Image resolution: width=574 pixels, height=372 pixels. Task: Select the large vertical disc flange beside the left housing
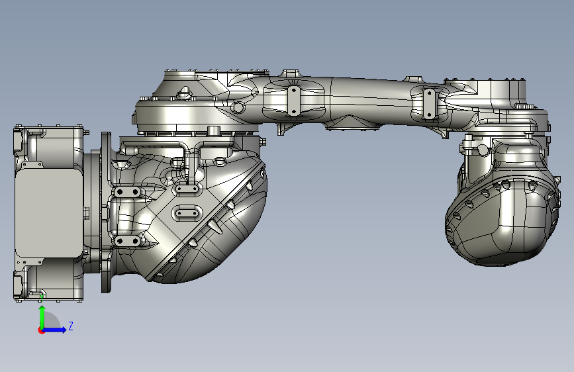coord(106,212)
